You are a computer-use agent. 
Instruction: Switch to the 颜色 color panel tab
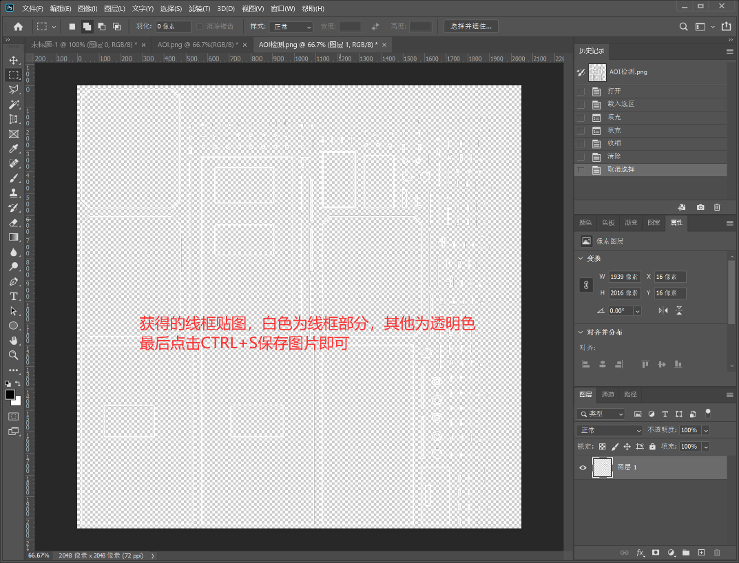[585, 222]
